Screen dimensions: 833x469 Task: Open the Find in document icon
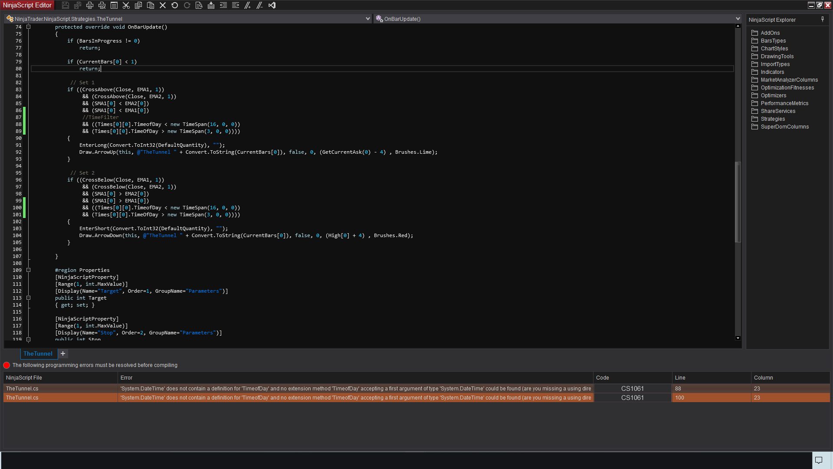[x=199, y=5]
